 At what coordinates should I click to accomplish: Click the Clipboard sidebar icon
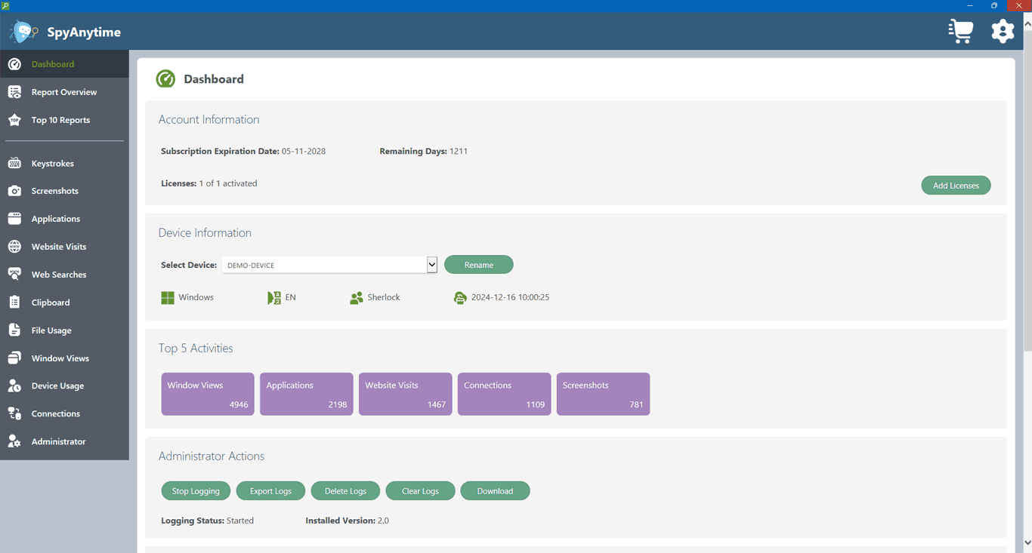[x=14, y=303]
